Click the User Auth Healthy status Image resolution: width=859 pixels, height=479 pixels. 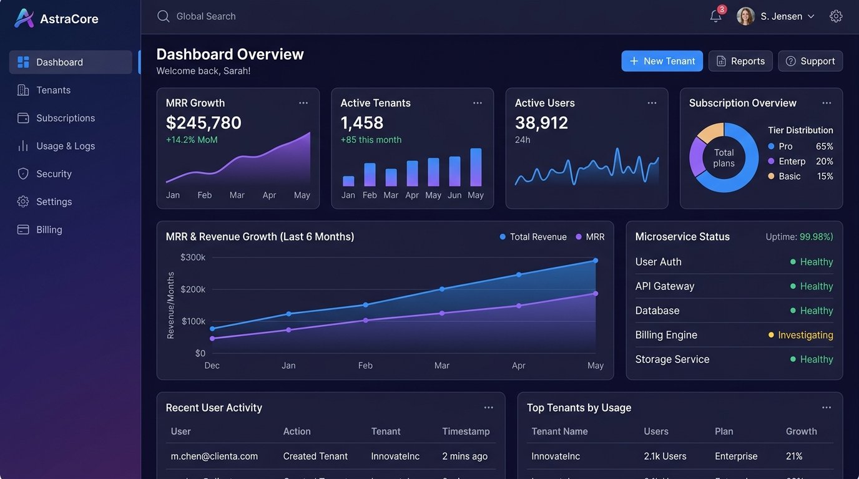[x=812, y=262]
